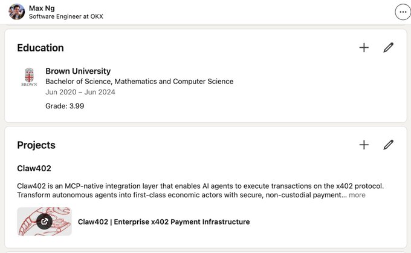Click the Max Ng name in header
Image resolution: width=411 pixels, height=253 pixels.
pos(40,7)
